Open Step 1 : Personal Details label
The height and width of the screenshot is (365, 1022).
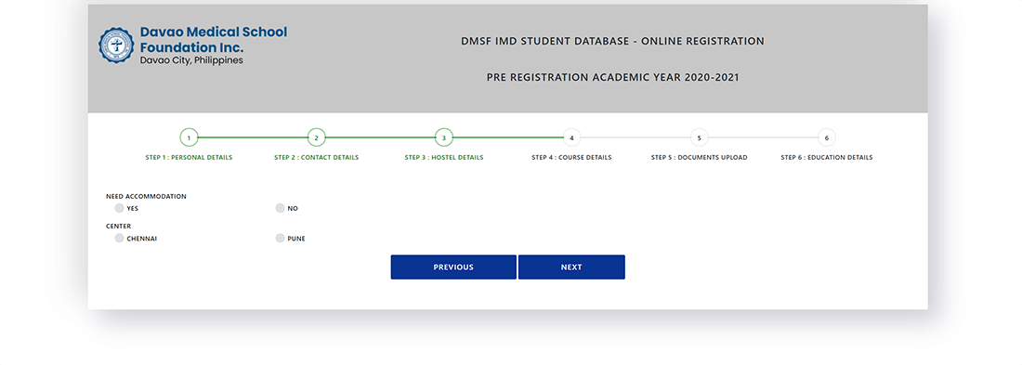coord(189,157)
